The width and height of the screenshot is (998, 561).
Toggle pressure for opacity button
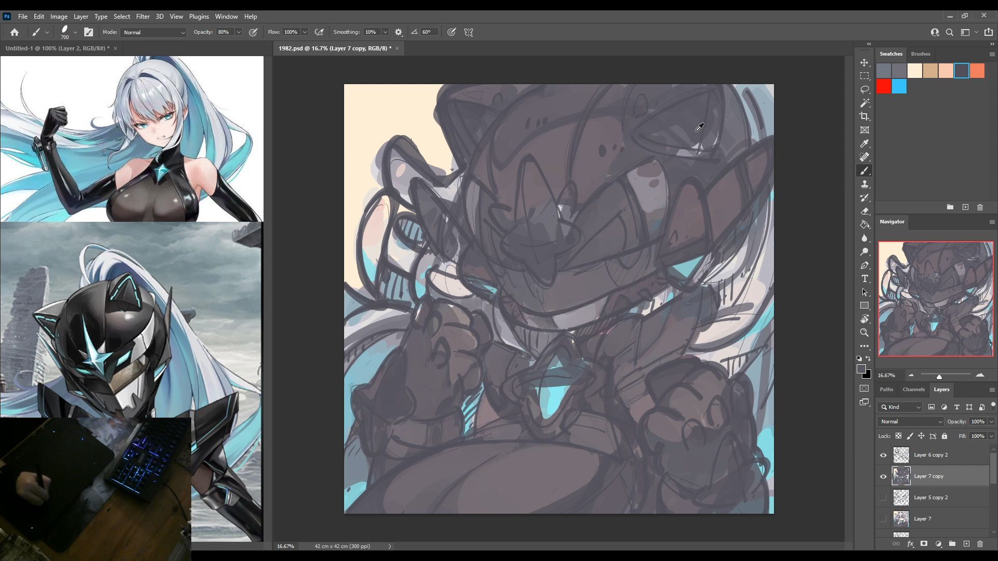[253, 32]
